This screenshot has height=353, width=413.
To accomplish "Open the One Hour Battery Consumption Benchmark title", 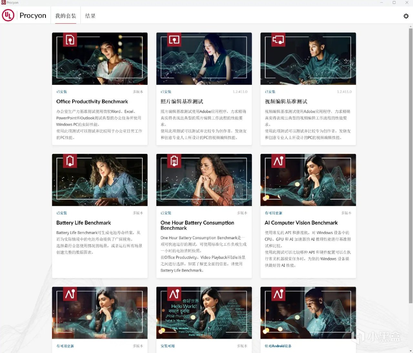I will [x=197, y=225].
